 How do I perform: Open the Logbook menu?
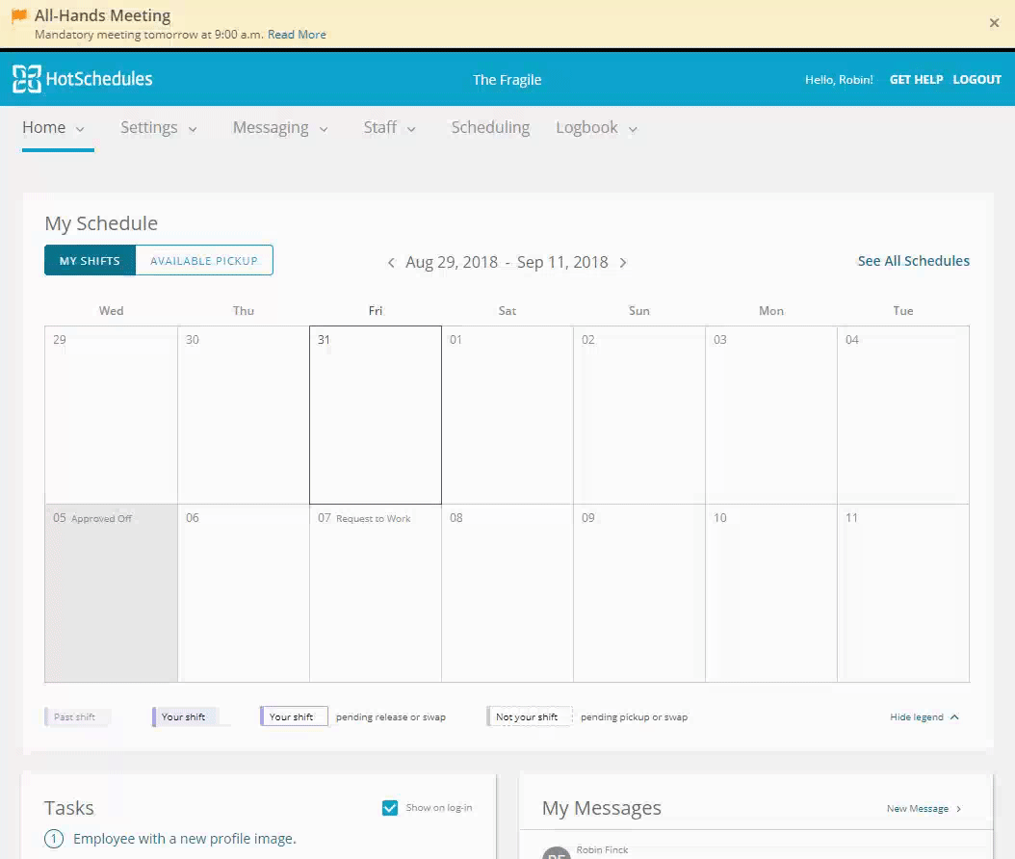pos(596,128)
